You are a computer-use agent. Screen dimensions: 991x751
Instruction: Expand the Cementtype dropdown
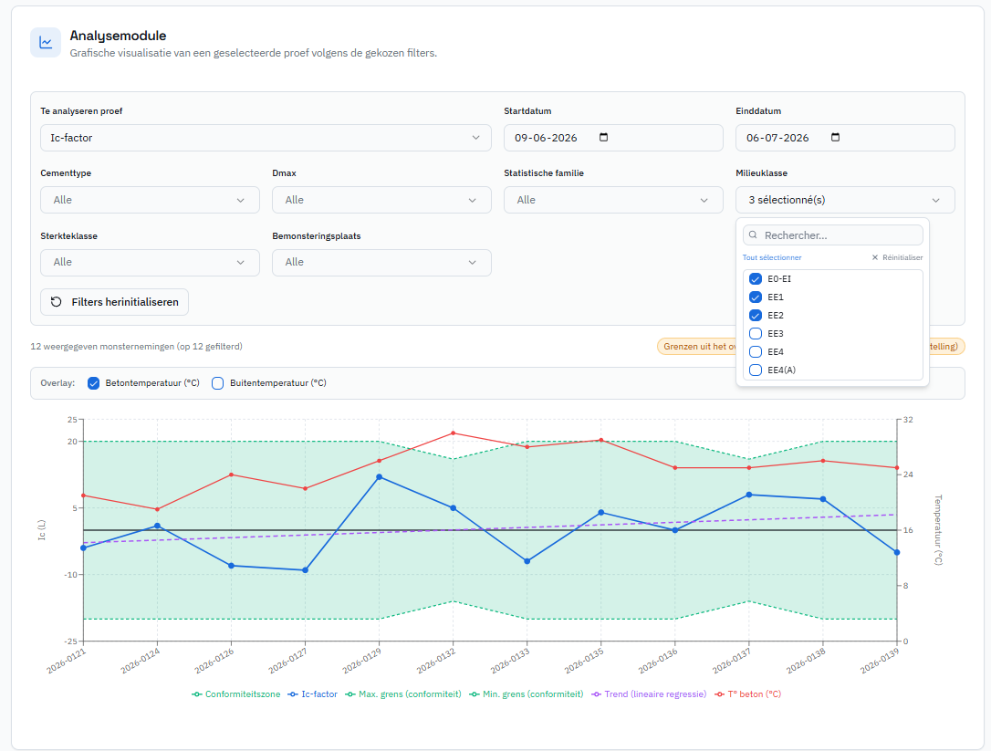pos(150,200)
